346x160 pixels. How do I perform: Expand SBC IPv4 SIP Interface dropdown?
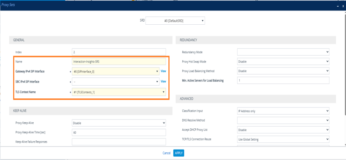(115, 82)
